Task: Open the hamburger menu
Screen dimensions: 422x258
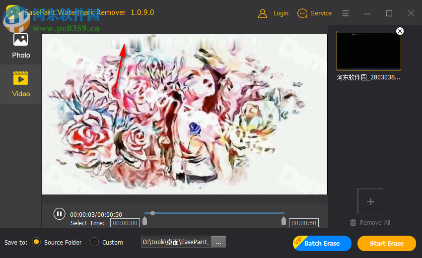Action: [346, 13]
